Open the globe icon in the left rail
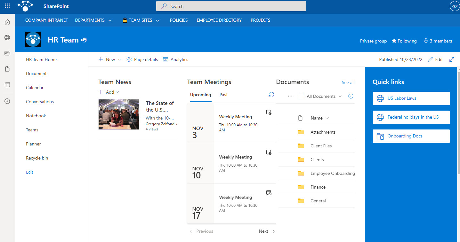This screenshot has width=460, height=242. pyautogui.click(x=7, y=37)
